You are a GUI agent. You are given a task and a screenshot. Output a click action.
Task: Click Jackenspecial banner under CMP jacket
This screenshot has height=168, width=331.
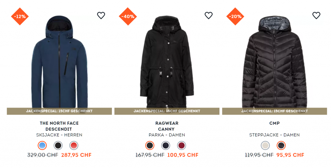274,111
